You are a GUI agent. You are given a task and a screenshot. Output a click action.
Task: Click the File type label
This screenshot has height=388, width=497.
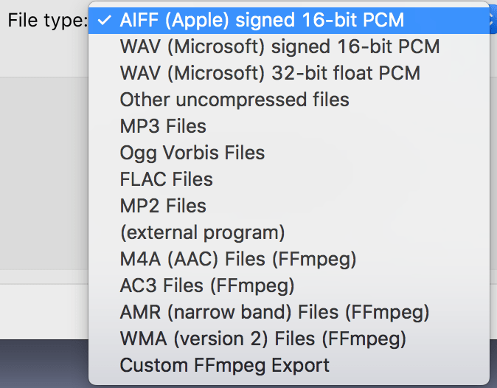(46, 20)
